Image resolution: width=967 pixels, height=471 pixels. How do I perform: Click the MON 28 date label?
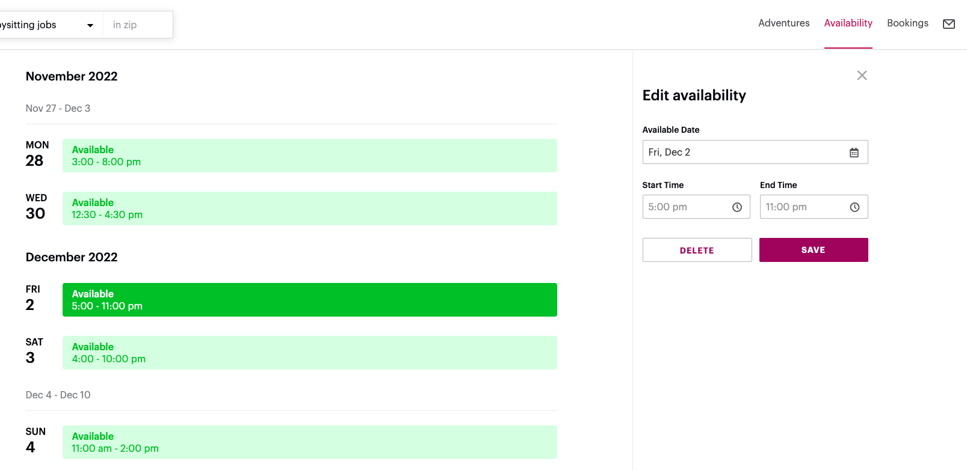[x=37, y=154]
